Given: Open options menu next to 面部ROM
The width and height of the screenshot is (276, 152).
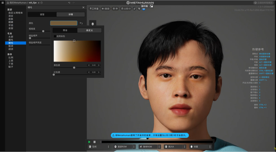Looking at the screenshot, I should pos(134,147).
